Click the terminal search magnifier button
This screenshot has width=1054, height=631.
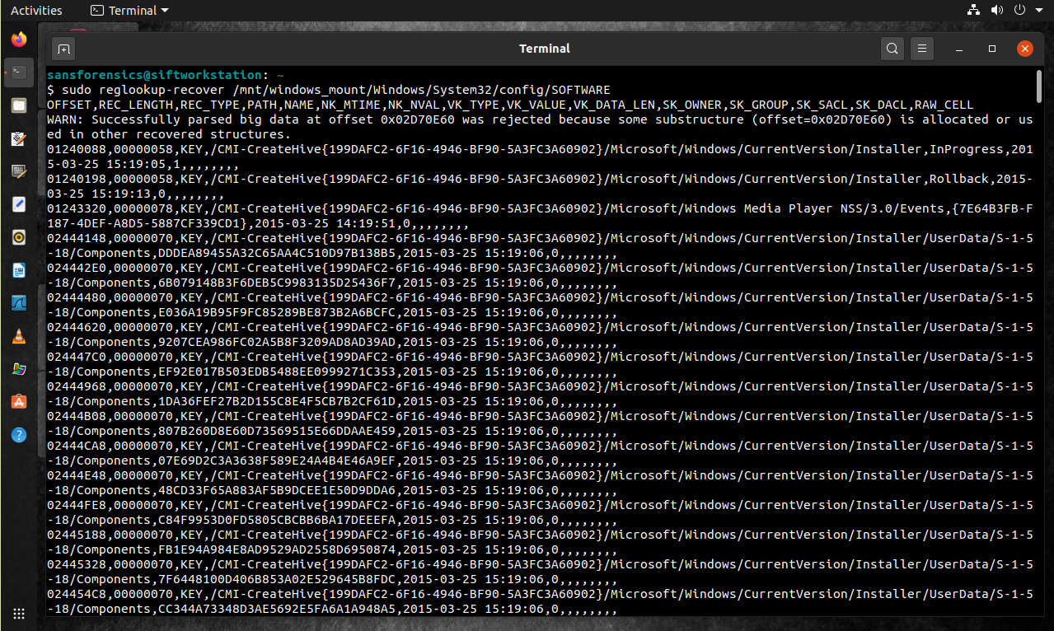tap(892, 49)
